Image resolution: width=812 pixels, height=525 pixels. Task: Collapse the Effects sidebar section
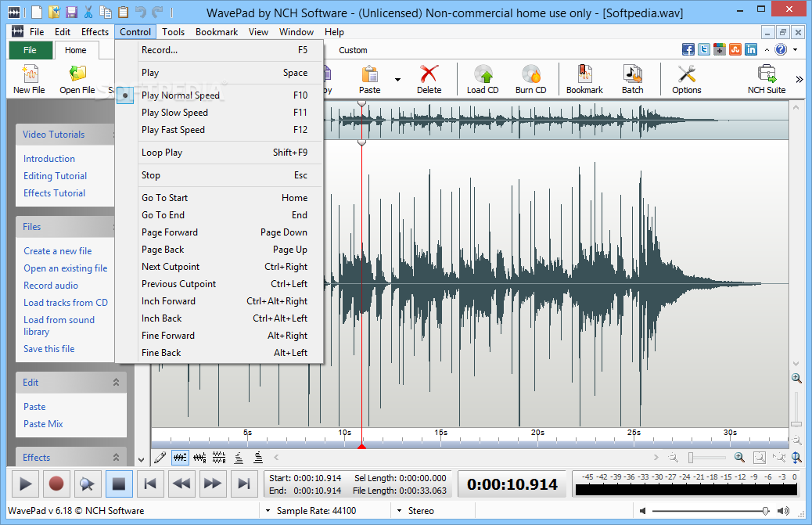coord(116,457)
